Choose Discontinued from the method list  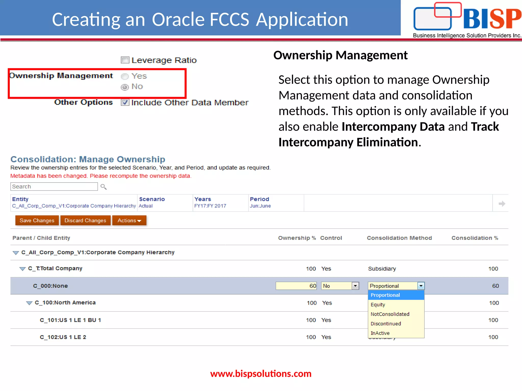[x=396, y=324]
